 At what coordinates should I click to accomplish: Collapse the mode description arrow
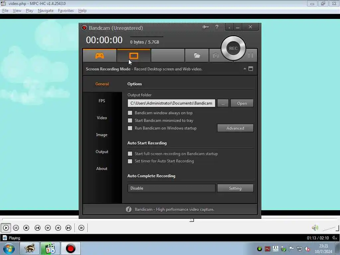(x=245, y=69)
